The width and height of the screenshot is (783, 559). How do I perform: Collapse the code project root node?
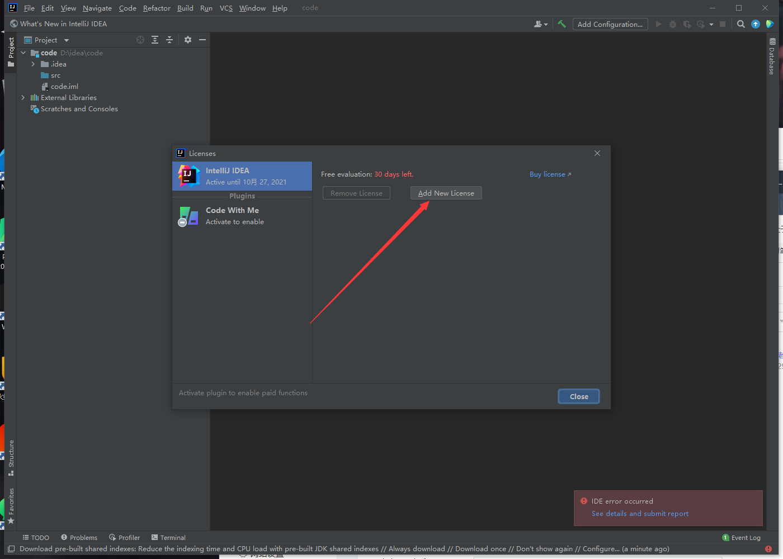[x=23, y=53]
